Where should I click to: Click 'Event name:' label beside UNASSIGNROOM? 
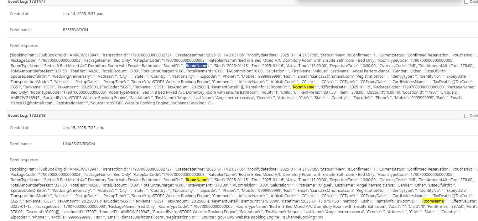point(21,144)
